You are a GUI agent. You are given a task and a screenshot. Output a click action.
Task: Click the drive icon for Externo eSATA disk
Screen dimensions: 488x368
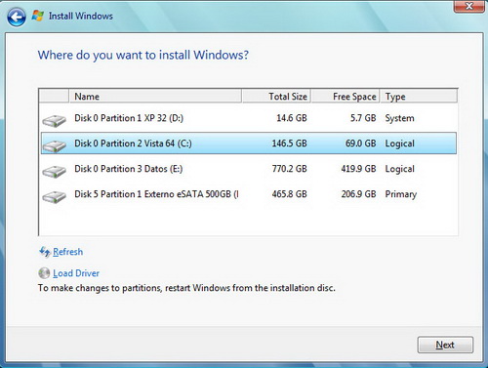click(x=54, y=196)
